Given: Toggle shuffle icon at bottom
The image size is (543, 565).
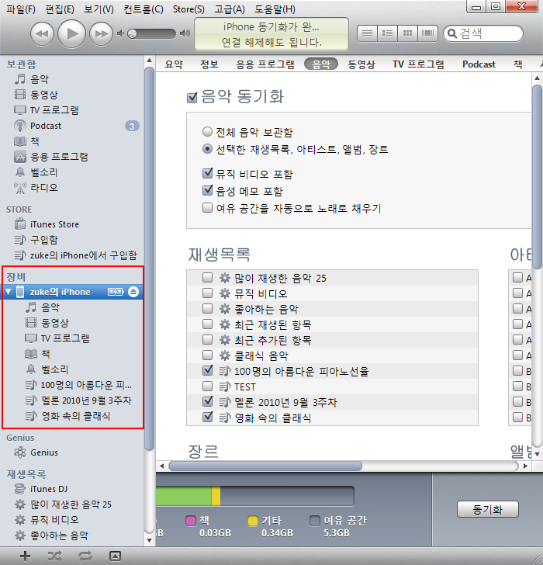Looking at the screenshot, I should [x=55, y=556].
